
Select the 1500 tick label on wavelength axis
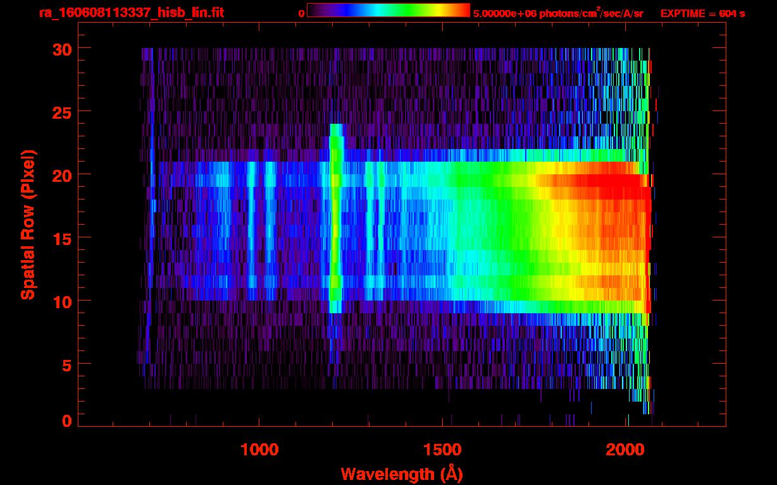point(443,450)
